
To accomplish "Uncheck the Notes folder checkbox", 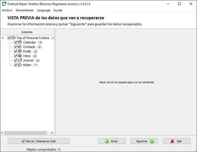I will coord(16,65).
